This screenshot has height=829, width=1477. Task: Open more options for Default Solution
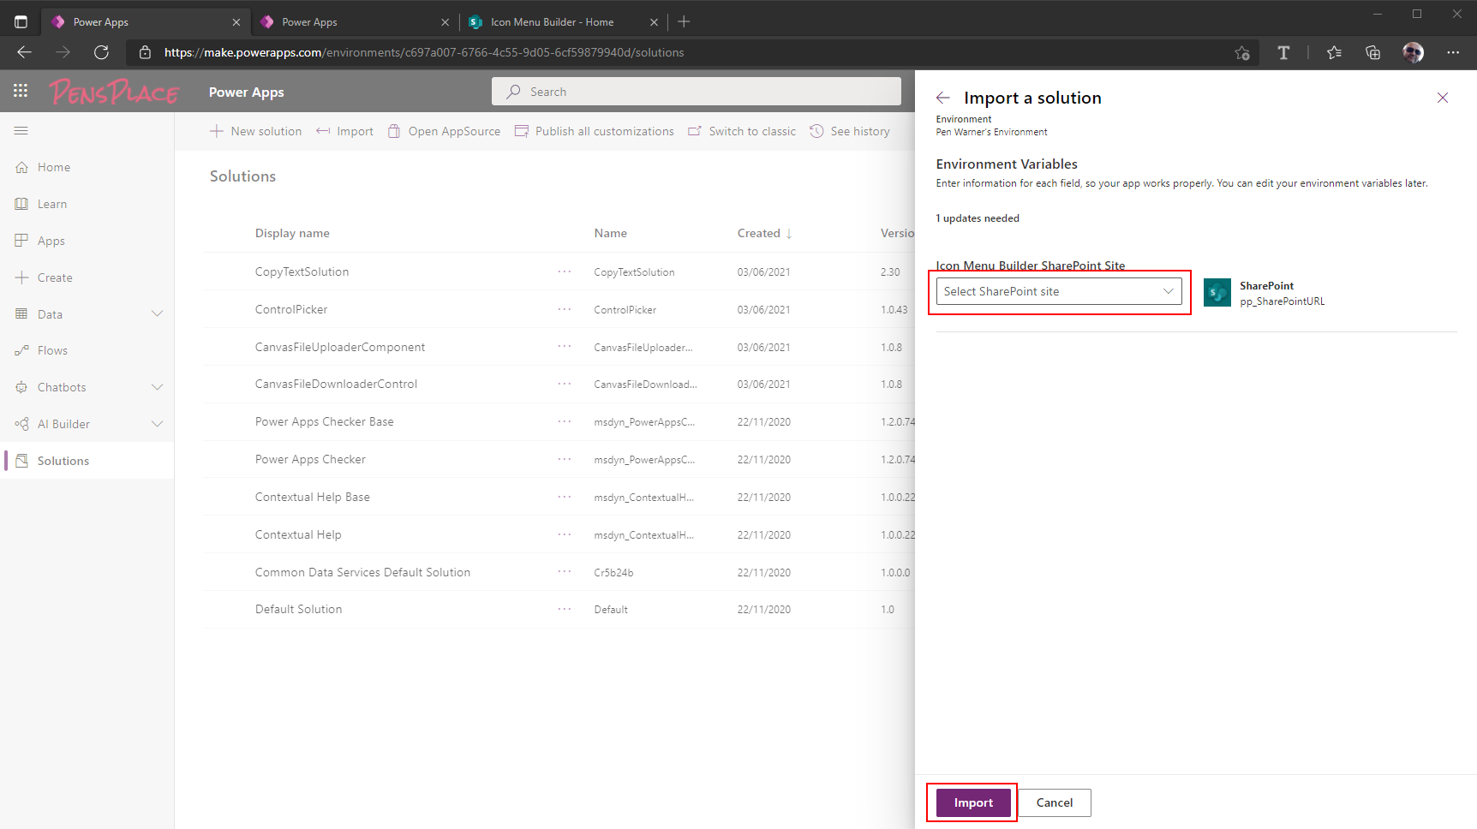click(x=565, y=609)
